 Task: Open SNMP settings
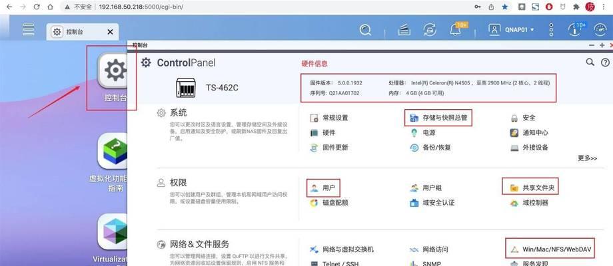tap(425, 263)
